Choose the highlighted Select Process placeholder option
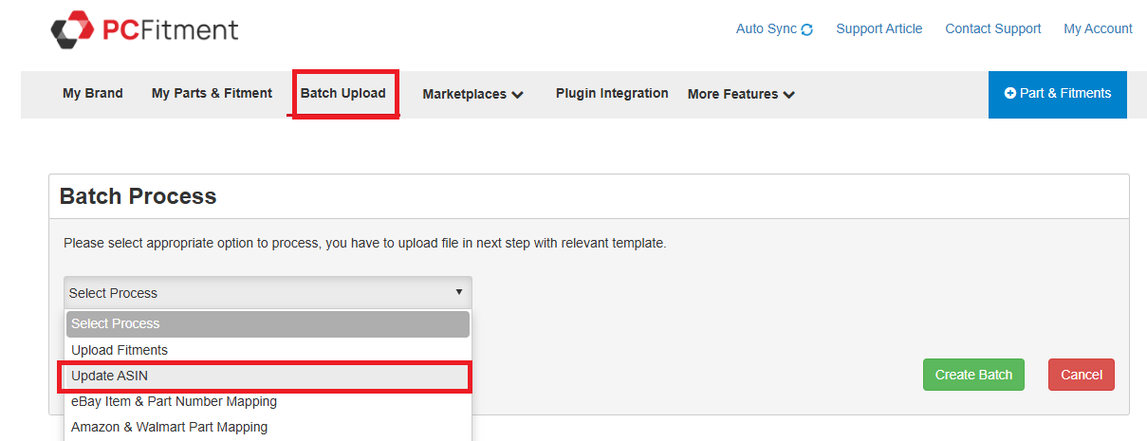This screenshot has height=441, width=1147. pos(116,323)
